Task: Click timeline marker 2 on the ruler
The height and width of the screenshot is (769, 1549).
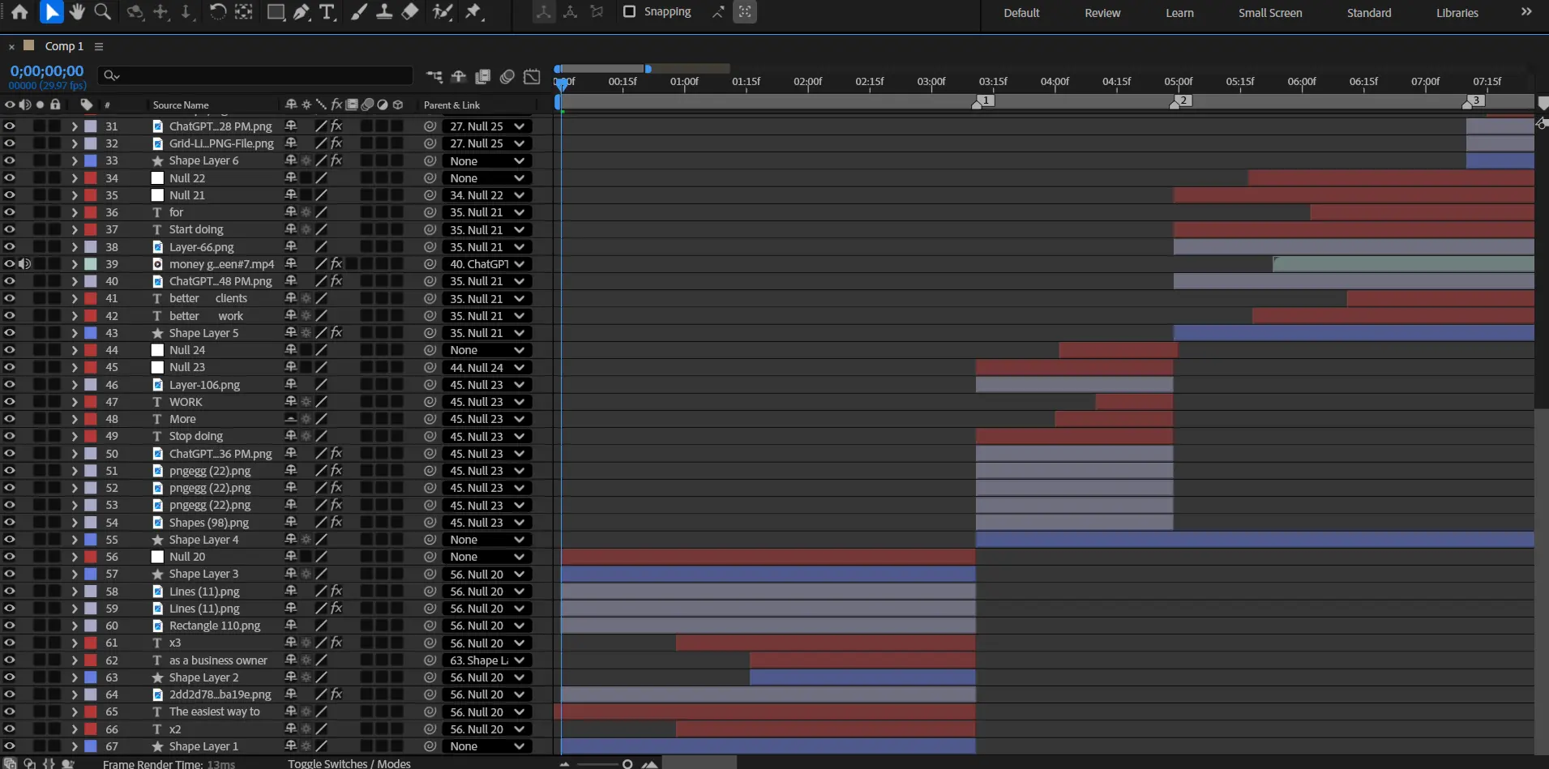Action: [x=1183, y=100]
